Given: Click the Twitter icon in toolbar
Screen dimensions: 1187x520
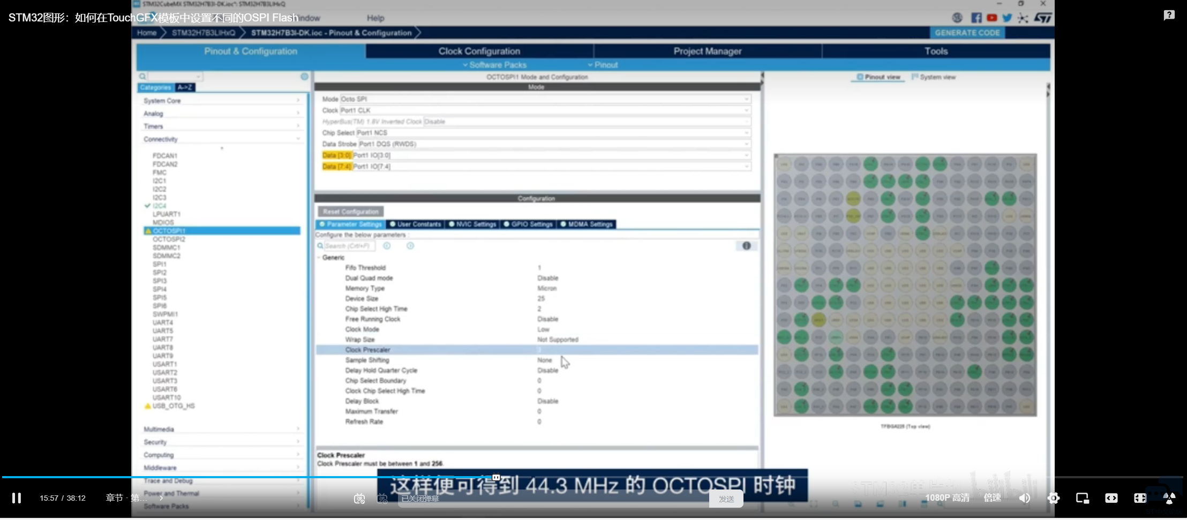Looking at the screenshot, I should pos(1007,18).
